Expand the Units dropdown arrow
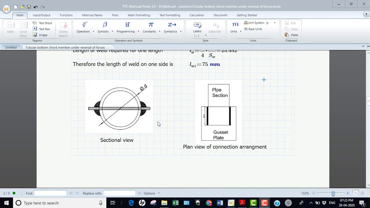Viewport: 370px width, 208px height. [240, 31]
